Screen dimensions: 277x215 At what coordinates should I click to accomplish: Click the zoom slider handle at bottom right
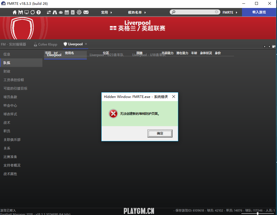click(258, 214)
